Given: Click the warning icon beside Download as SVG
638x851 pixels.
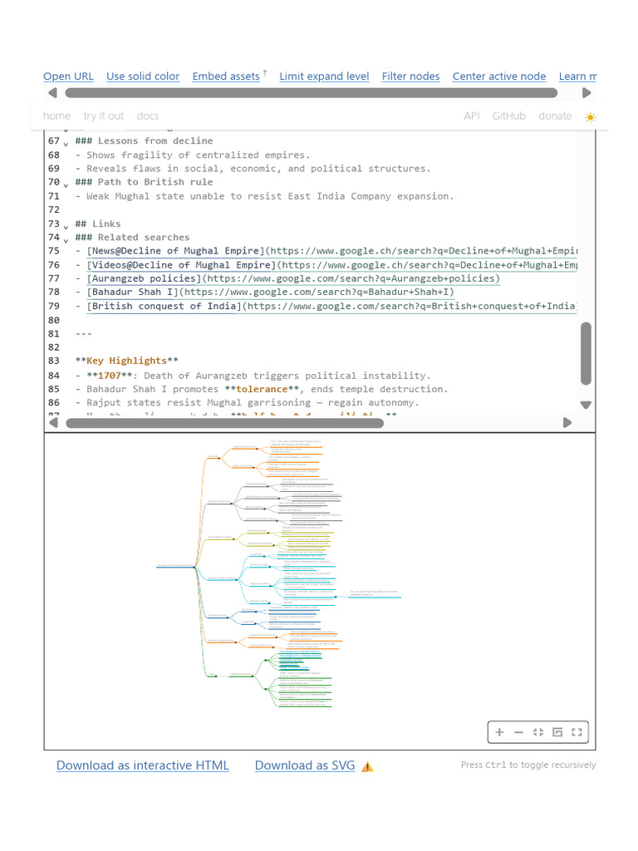Looking at the screenshot, I should pos(367,766).
